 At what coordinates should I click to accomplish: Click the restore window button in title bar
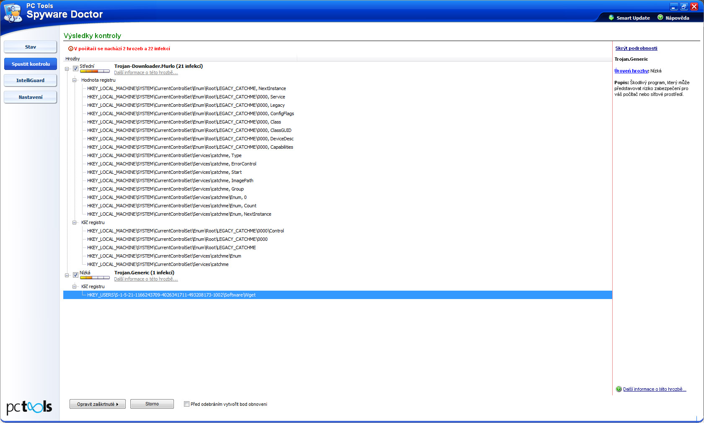pos(684,7)
